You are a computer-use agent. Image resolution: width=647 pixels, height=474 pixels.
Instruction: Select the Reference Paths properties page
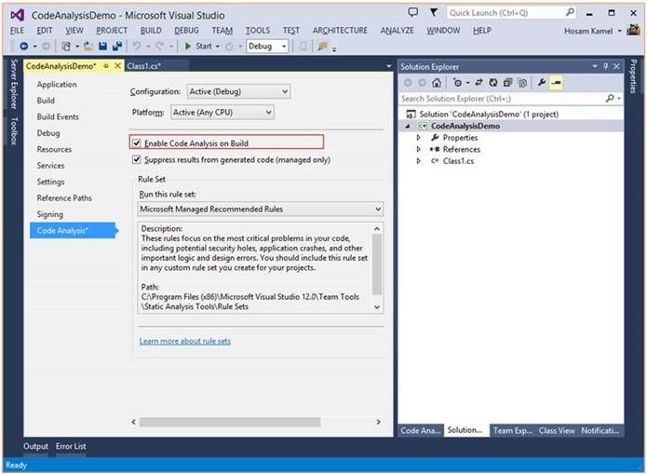coord(64,198)
